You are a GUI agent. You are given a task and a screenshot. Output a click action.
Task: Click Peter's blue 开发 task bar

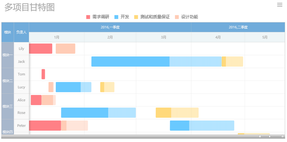(x=202, y=126)
